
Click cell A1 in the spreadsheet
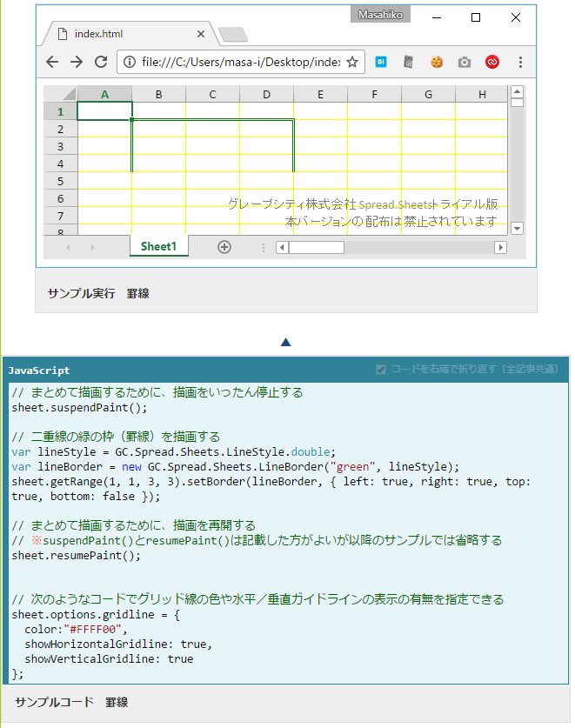105,111
